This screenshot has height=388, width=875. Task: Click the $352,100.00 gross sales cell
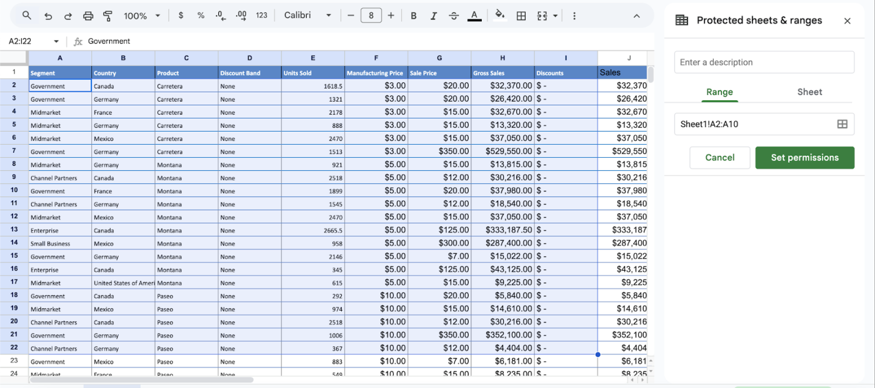[x=502, y=335]
